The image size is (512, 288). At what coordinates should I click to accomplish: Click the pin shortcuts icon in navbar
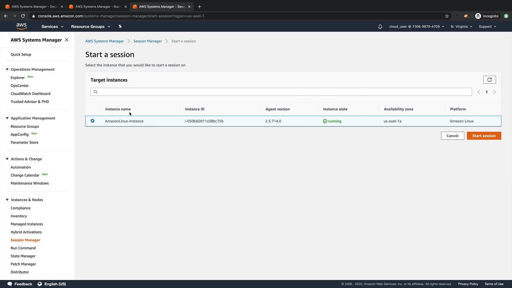(x=120, y=26)
